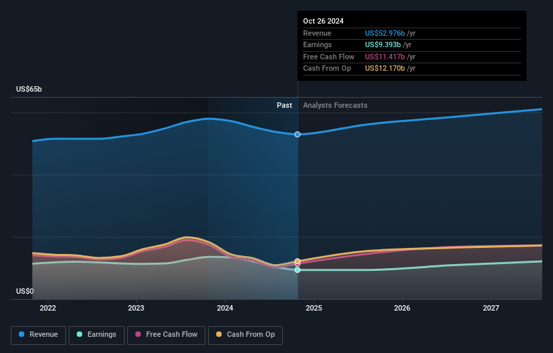Click the 2024 x-axis label

coord(225,309)
